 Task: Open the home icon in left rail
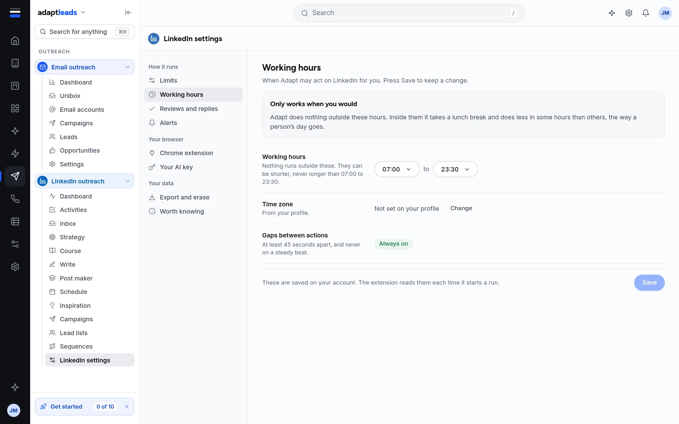(15, 41)
